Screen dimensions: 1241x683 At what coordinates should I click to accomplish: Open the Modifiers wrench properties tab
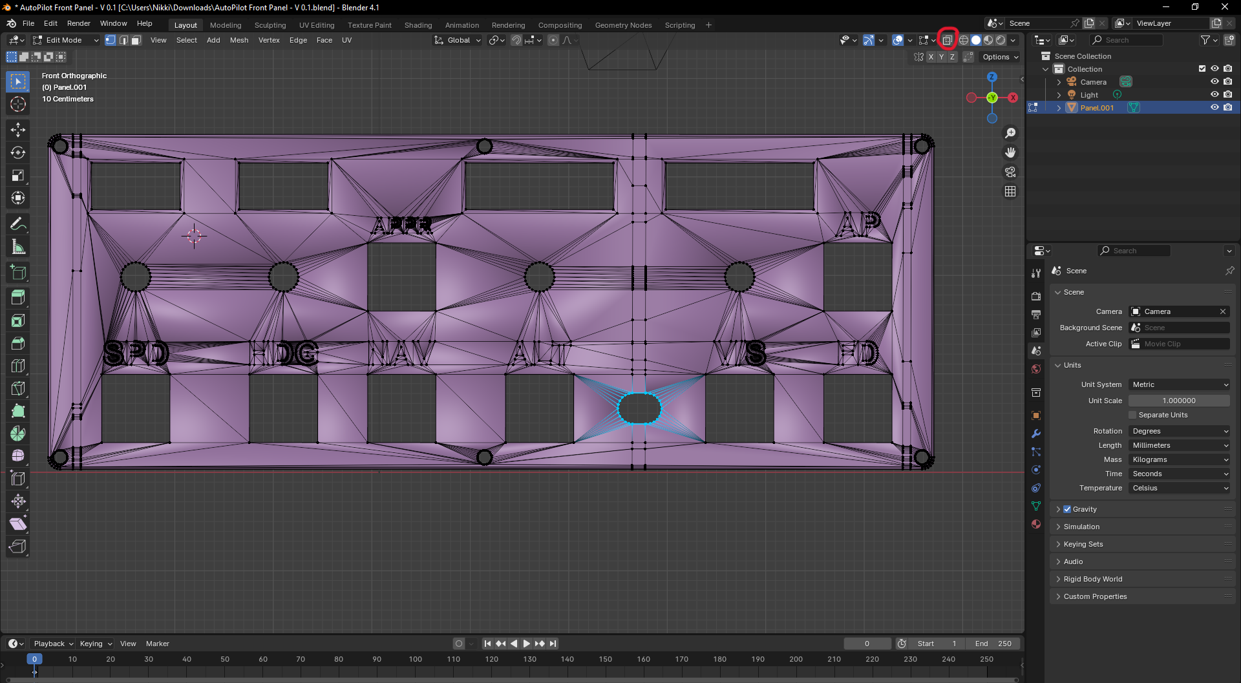[1036, 434]
